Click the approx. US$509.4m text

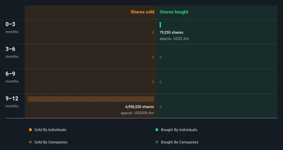point(137,113)
